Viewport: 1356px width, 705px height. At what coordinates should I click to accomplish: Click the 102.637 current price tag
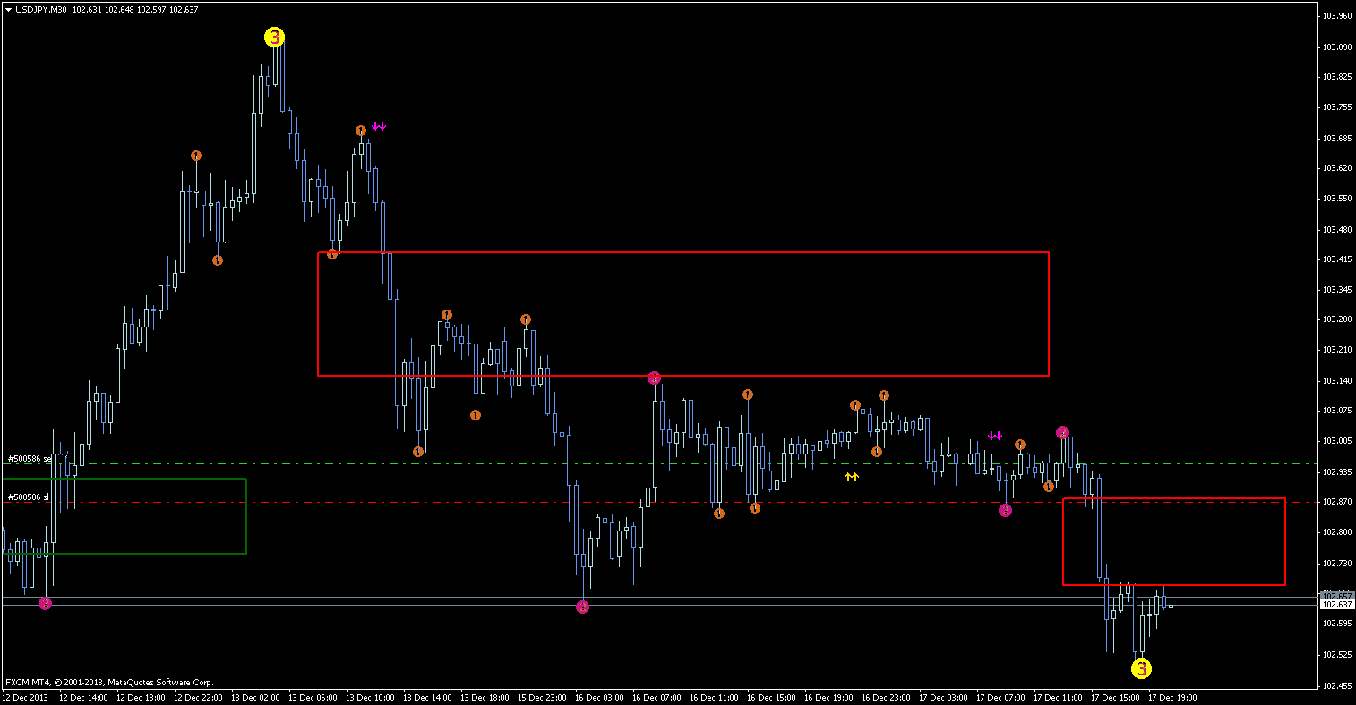(1337, 604)
